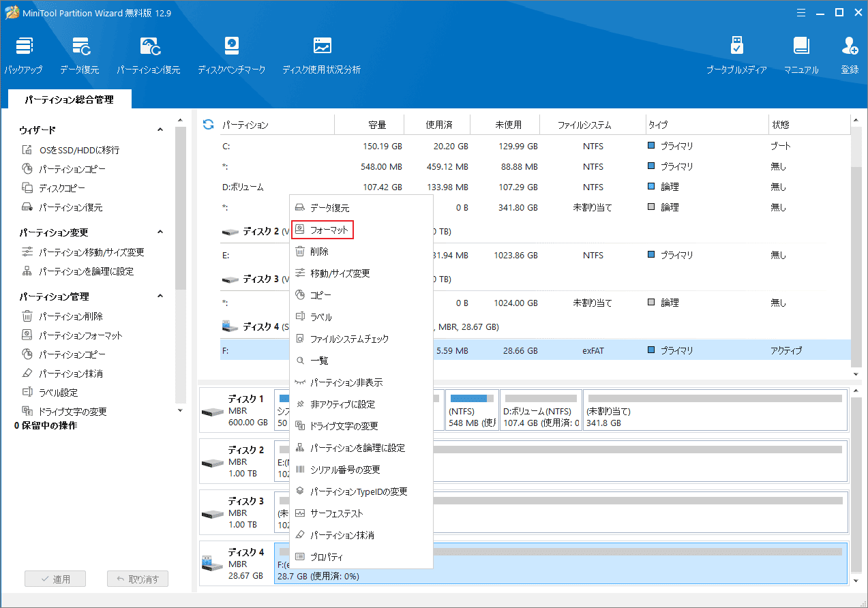Click the ラベル設定 icon in sidebar
Screen dimensions: 868x608
point(27,393)
